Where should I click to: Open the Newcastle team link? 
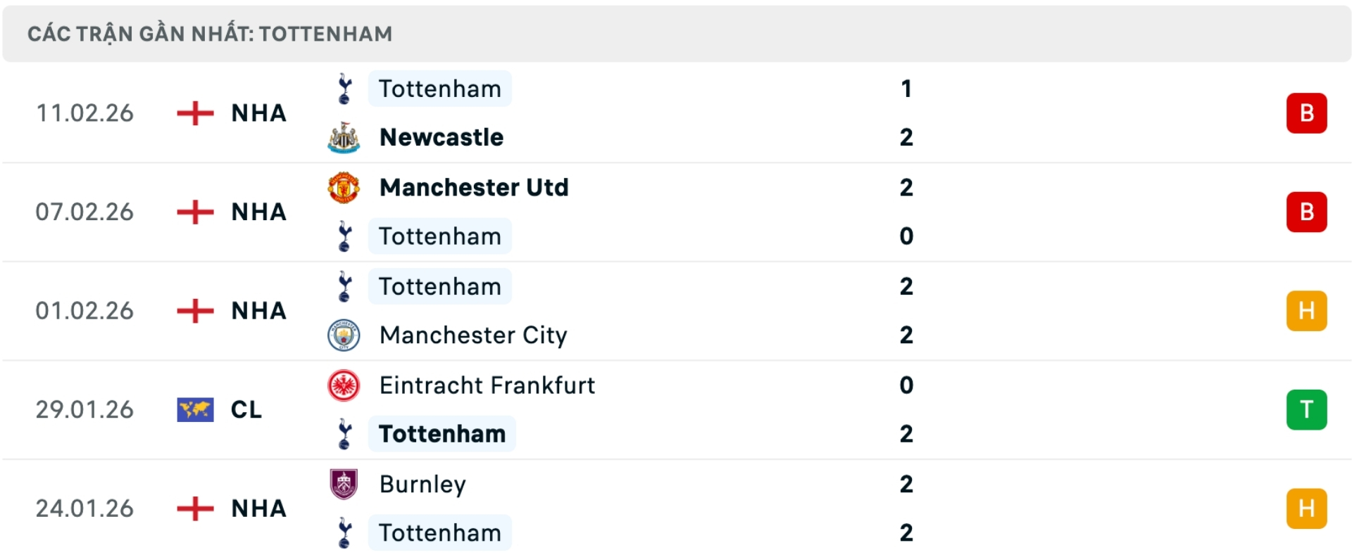(x=442, y=137)
